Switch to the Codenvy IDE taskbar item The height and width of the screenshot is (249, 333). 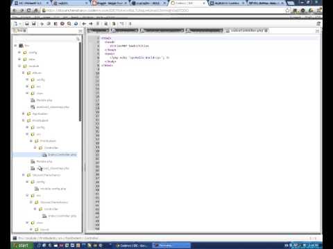pos(133,246)
